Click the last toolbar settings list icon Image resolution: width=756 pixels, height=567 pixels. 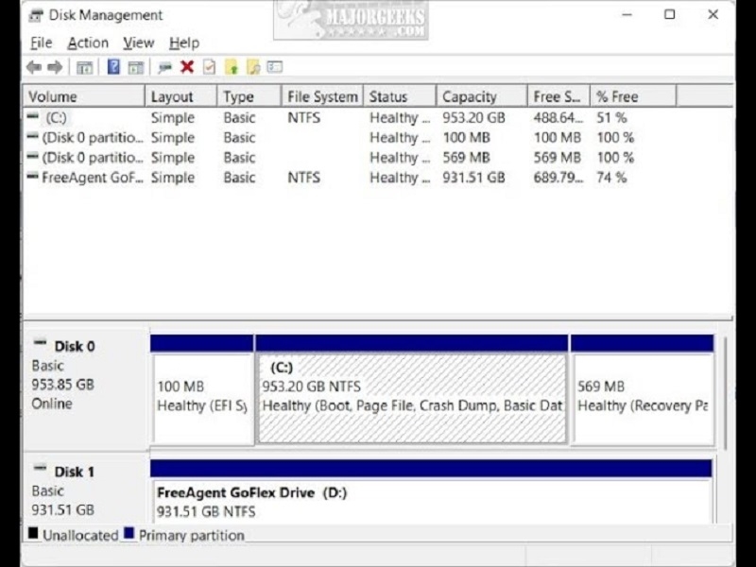click(x=275, y=67)
